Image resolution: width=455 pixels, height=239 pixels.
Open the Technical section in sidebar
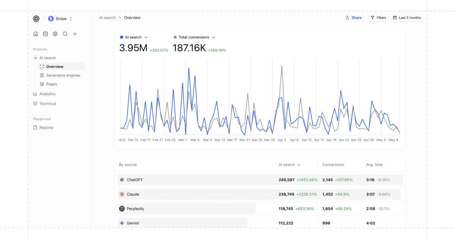[48, 104]
